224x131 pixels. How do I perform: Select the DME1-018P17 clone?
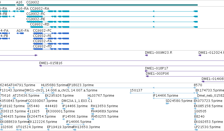click(185, 71)
